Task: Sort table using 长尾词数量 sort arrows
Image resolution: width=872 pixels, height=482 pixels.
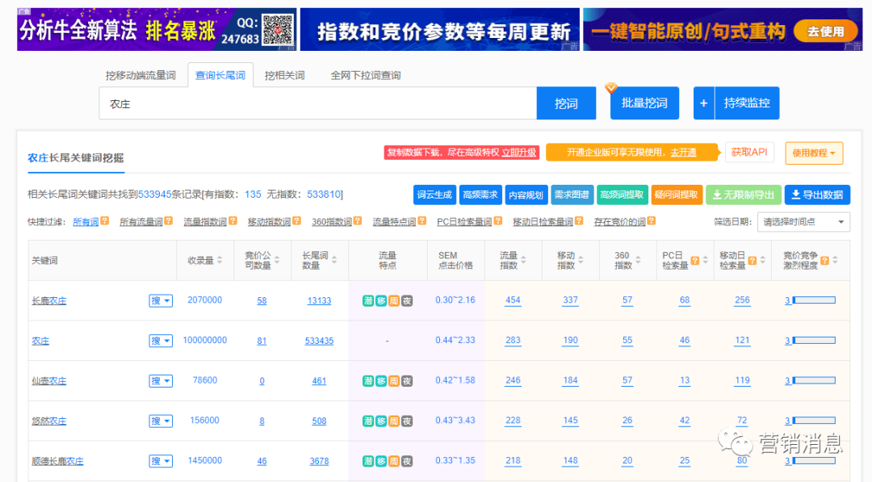Action: [x=334, y=260]
